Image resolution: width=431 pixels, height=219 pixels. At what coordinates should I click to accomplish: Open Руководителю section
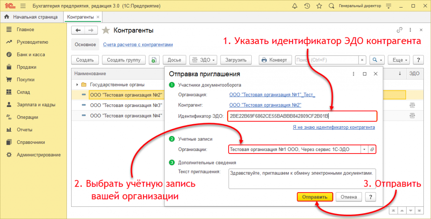pos(32,42)
